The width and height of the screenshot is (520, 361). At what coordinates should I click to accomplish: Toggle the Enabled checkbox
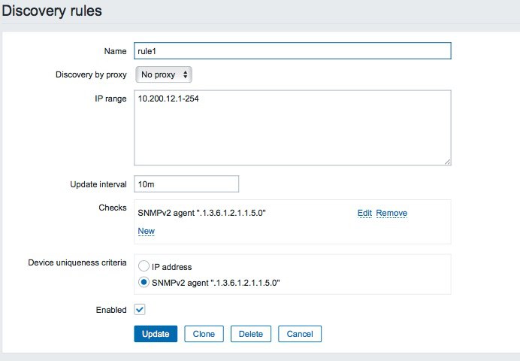click(x=140, y=309)
